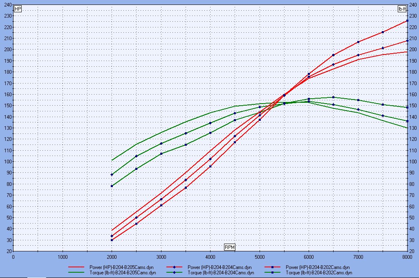Select legend entry Torque (lb-ft)-B204-B205Cams.dyn
The height and width of the screenshot is (278, 419).
112,273
